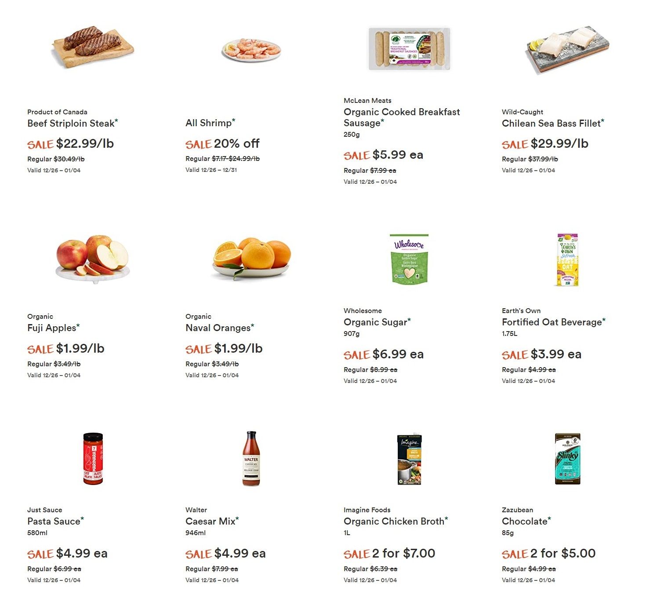The width and height of the screenshot is (646, 609).
Task: Select the McLean Meats breakfast sausage image
Action: pos(409,49)
